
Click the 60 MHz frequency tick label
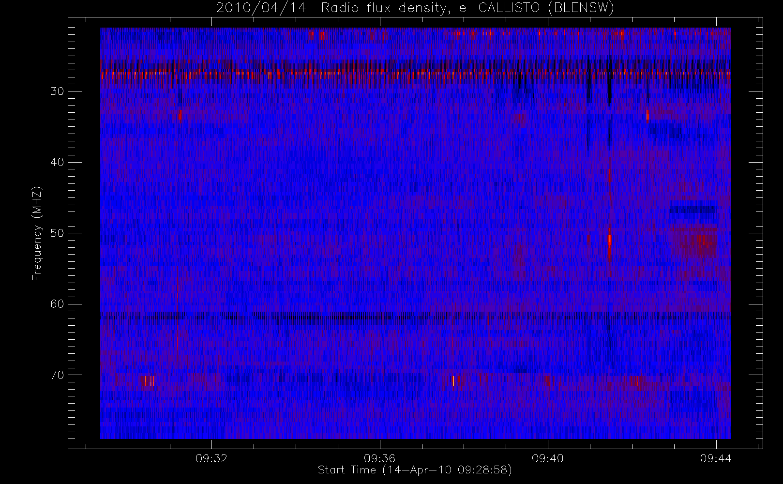[x=57, y=304]
